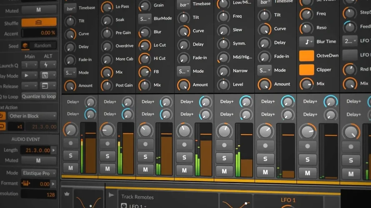371x208 pixels.
Task: Expand the LFO 1 dropdown under Track Remotes
Action: click(x=138, y=206)
